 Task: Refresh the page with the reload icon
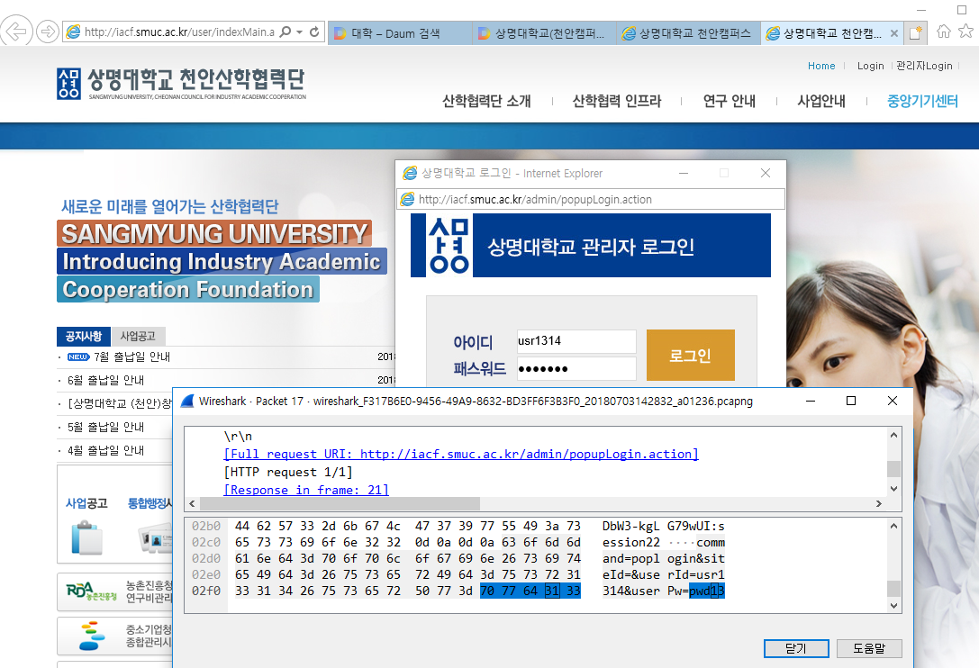[x=314, y=32]
